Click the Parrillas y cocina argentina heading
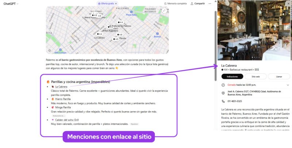Image resolution: width=292 pixels, height=148 pixels. 80,82
